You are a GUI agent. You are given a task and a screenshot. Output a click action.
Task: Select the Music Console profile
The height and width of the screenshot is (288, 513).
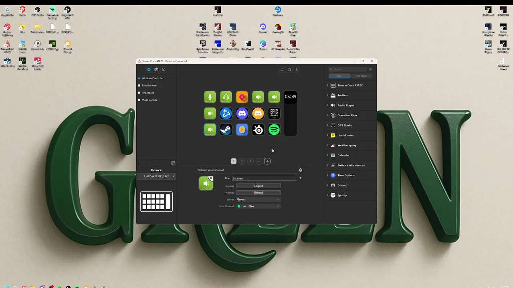click(149, 100)
